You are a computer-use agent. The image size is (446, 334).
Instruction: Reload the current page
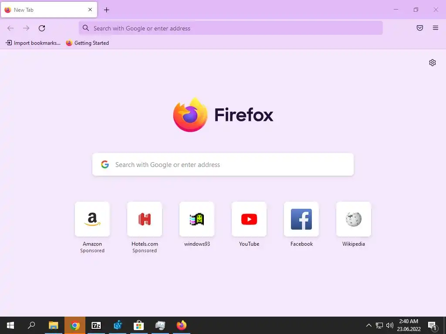click(x=42, y=28)
